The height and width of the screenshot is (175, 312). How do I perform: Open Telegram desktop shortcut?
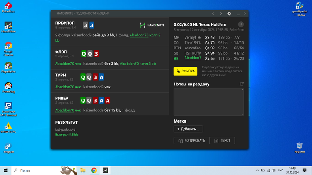point(8,148)
